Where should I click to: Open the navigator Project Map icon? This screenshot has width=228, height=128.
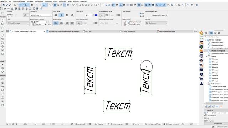click(206, 33)
